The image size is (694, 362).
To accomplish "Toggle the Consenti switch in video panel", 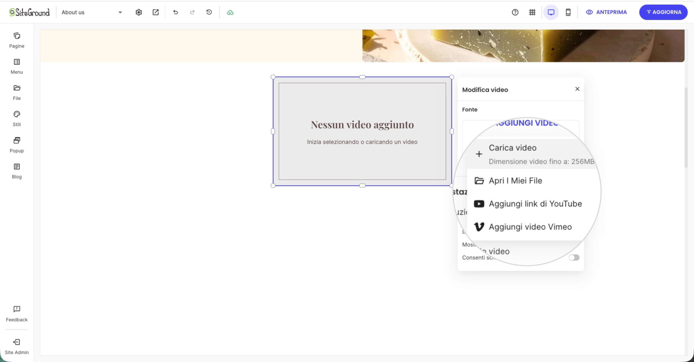I will coord(574,258).
